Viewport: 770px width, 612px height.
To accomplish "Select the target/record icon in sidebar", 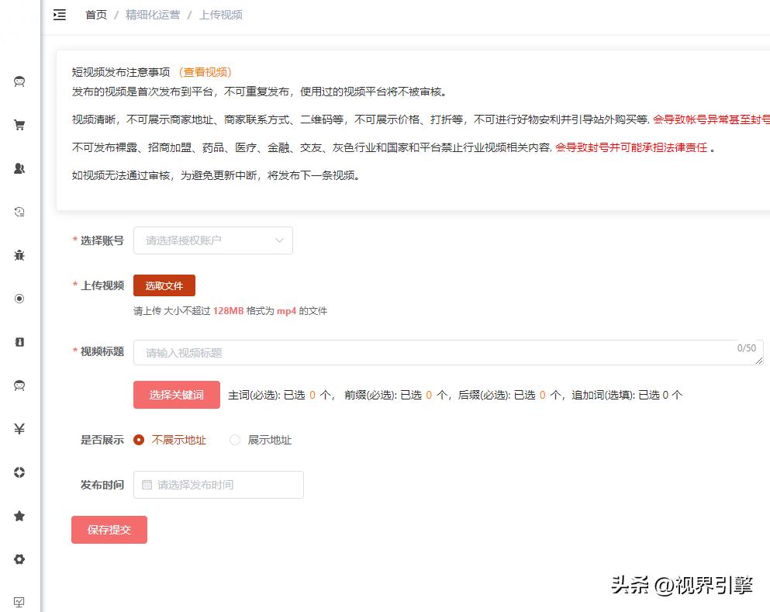I will pos(19,298).
